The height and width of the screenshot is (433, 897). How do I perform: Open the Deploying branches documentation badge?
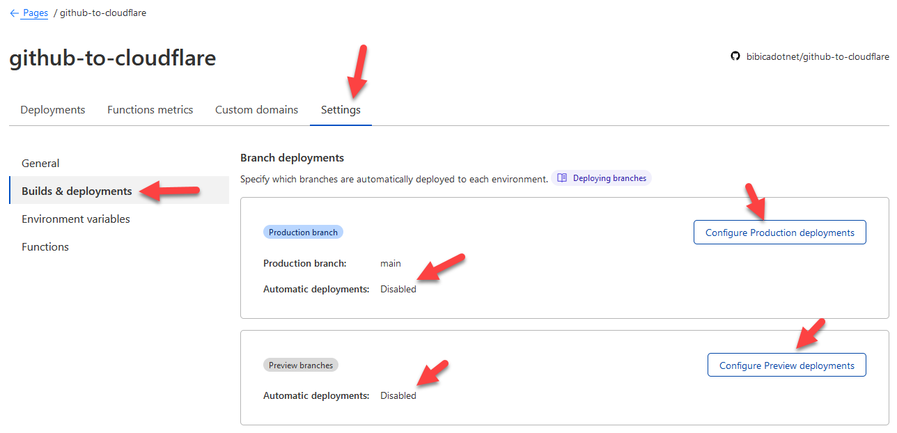click(601, 178)
